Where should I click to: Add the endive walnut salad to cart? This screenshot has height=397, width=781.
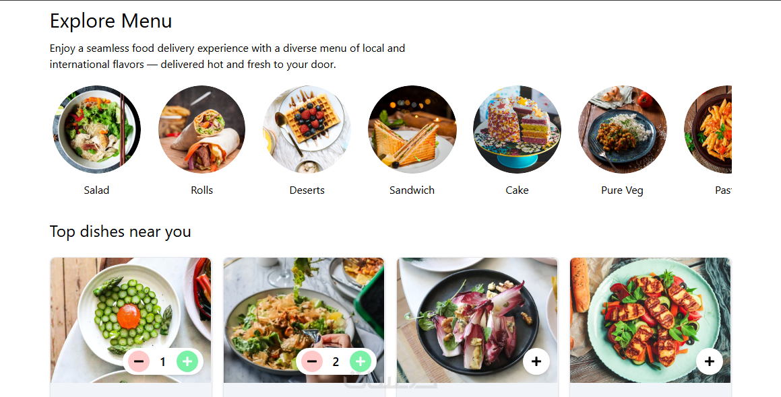click(536, 362)
